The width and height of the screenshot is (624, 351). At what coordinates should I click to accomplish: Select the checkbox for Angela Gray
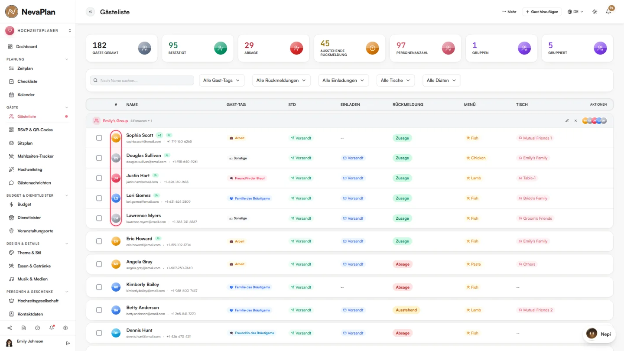point(99,264)
